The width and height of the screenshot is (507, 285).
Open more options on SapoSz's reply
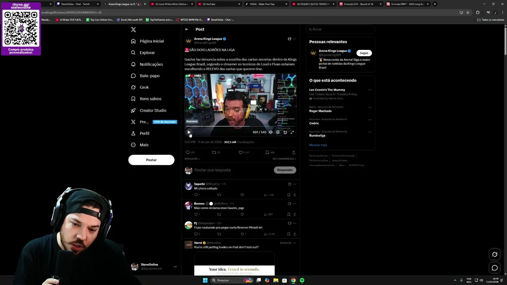(295, 184)
